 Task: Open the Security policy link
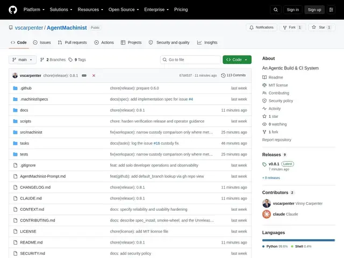click(277, 101)
